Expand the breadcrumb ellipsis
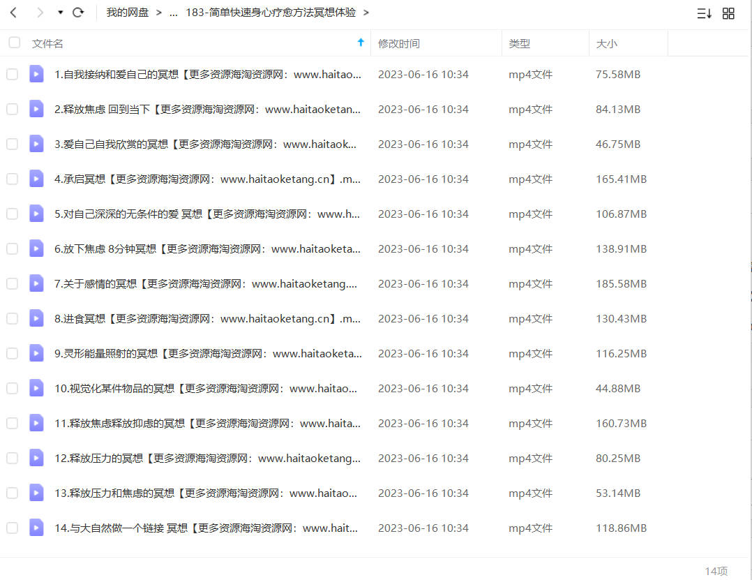 173,13
